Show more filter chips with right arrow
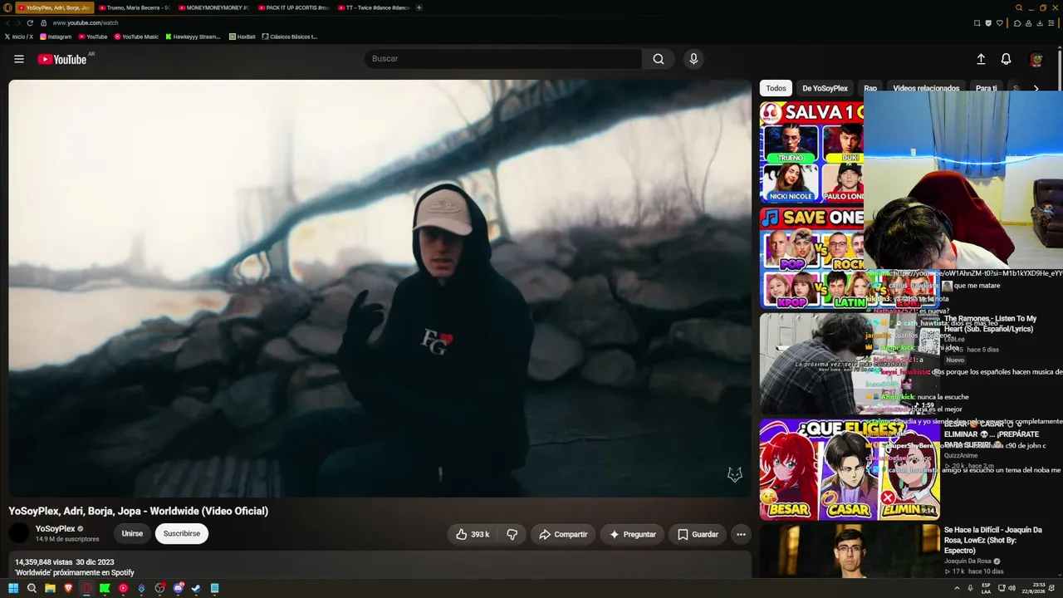The height and width of the screenshot is (598, 1063). [x=1036, y=88]
